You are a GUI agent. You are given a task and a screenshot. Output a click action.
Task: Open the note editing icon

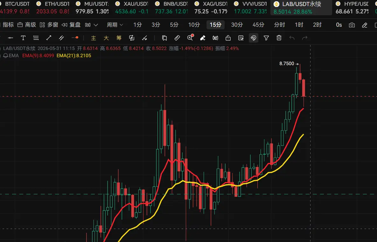click(241, 38)
